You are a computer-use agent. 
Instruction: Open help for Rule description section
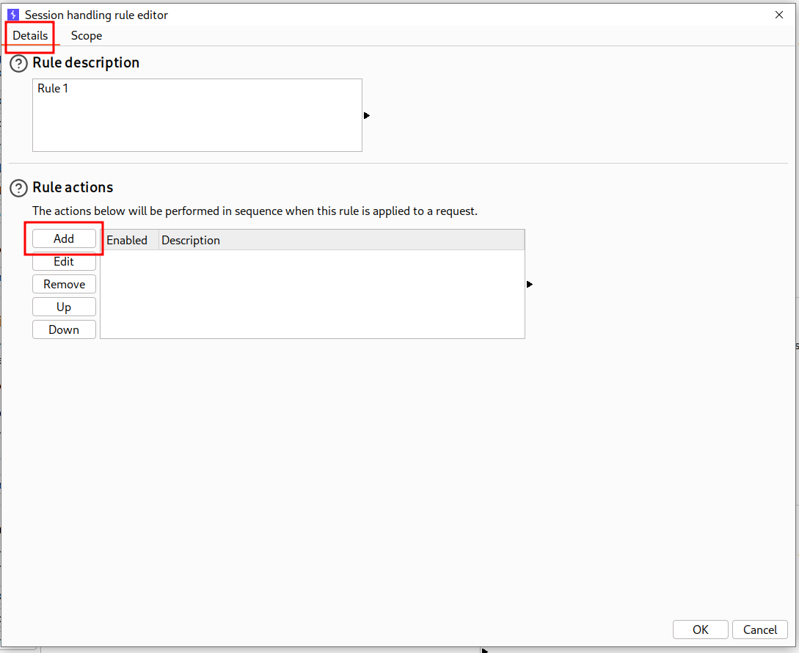click(x=18, y=64)
